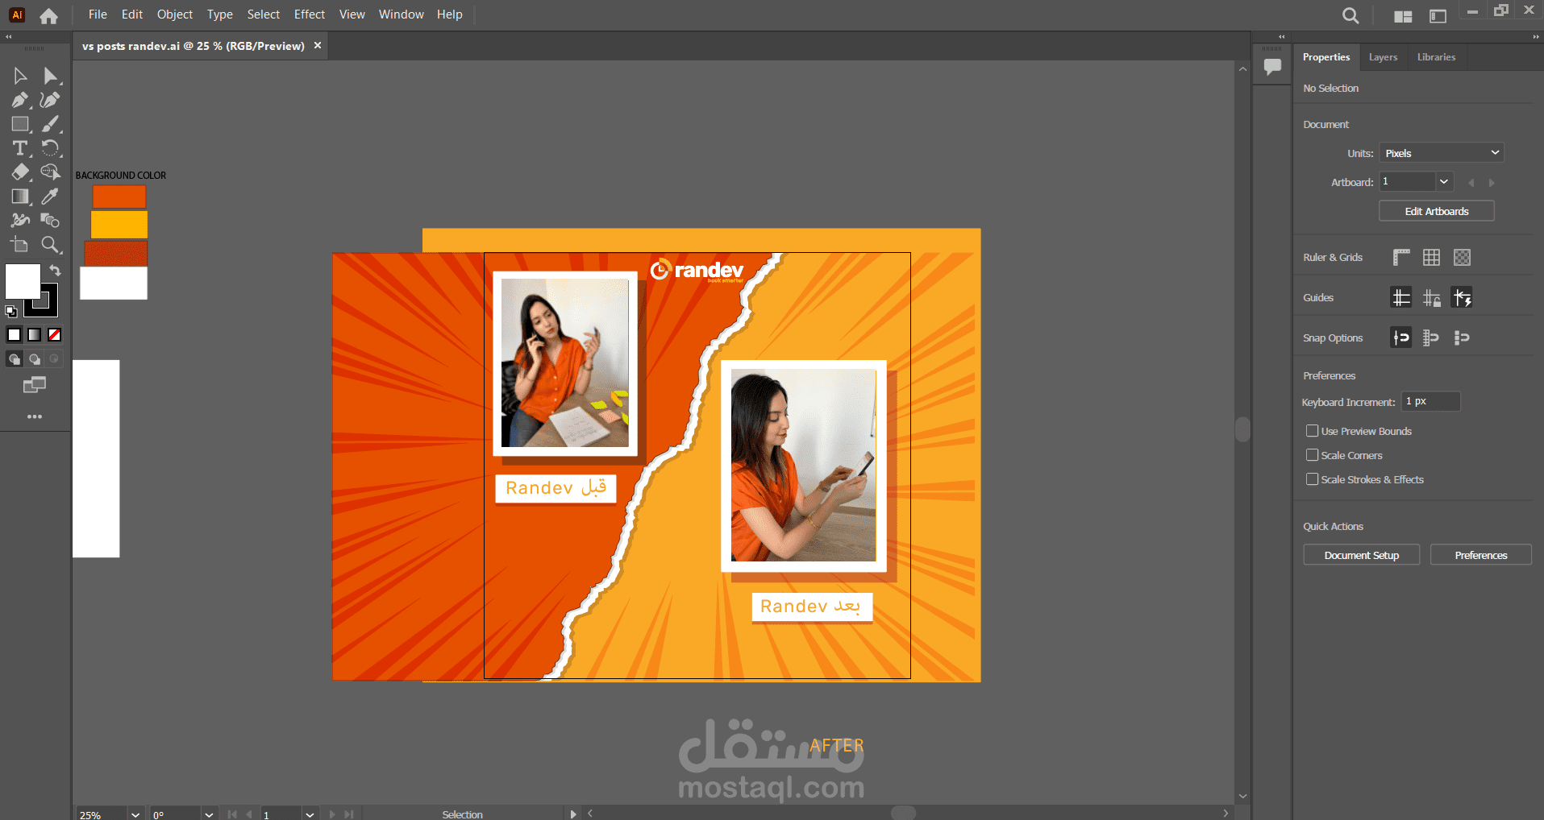The width and height of the screenshot is (1544, 820).
Task: Toggle Lock Guides button
Action: [1431, 298]
